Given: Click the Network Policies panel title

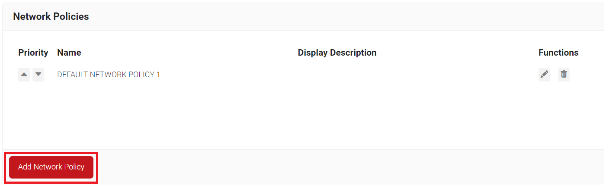Looking at the screenshot, I should tap(51, 16).
